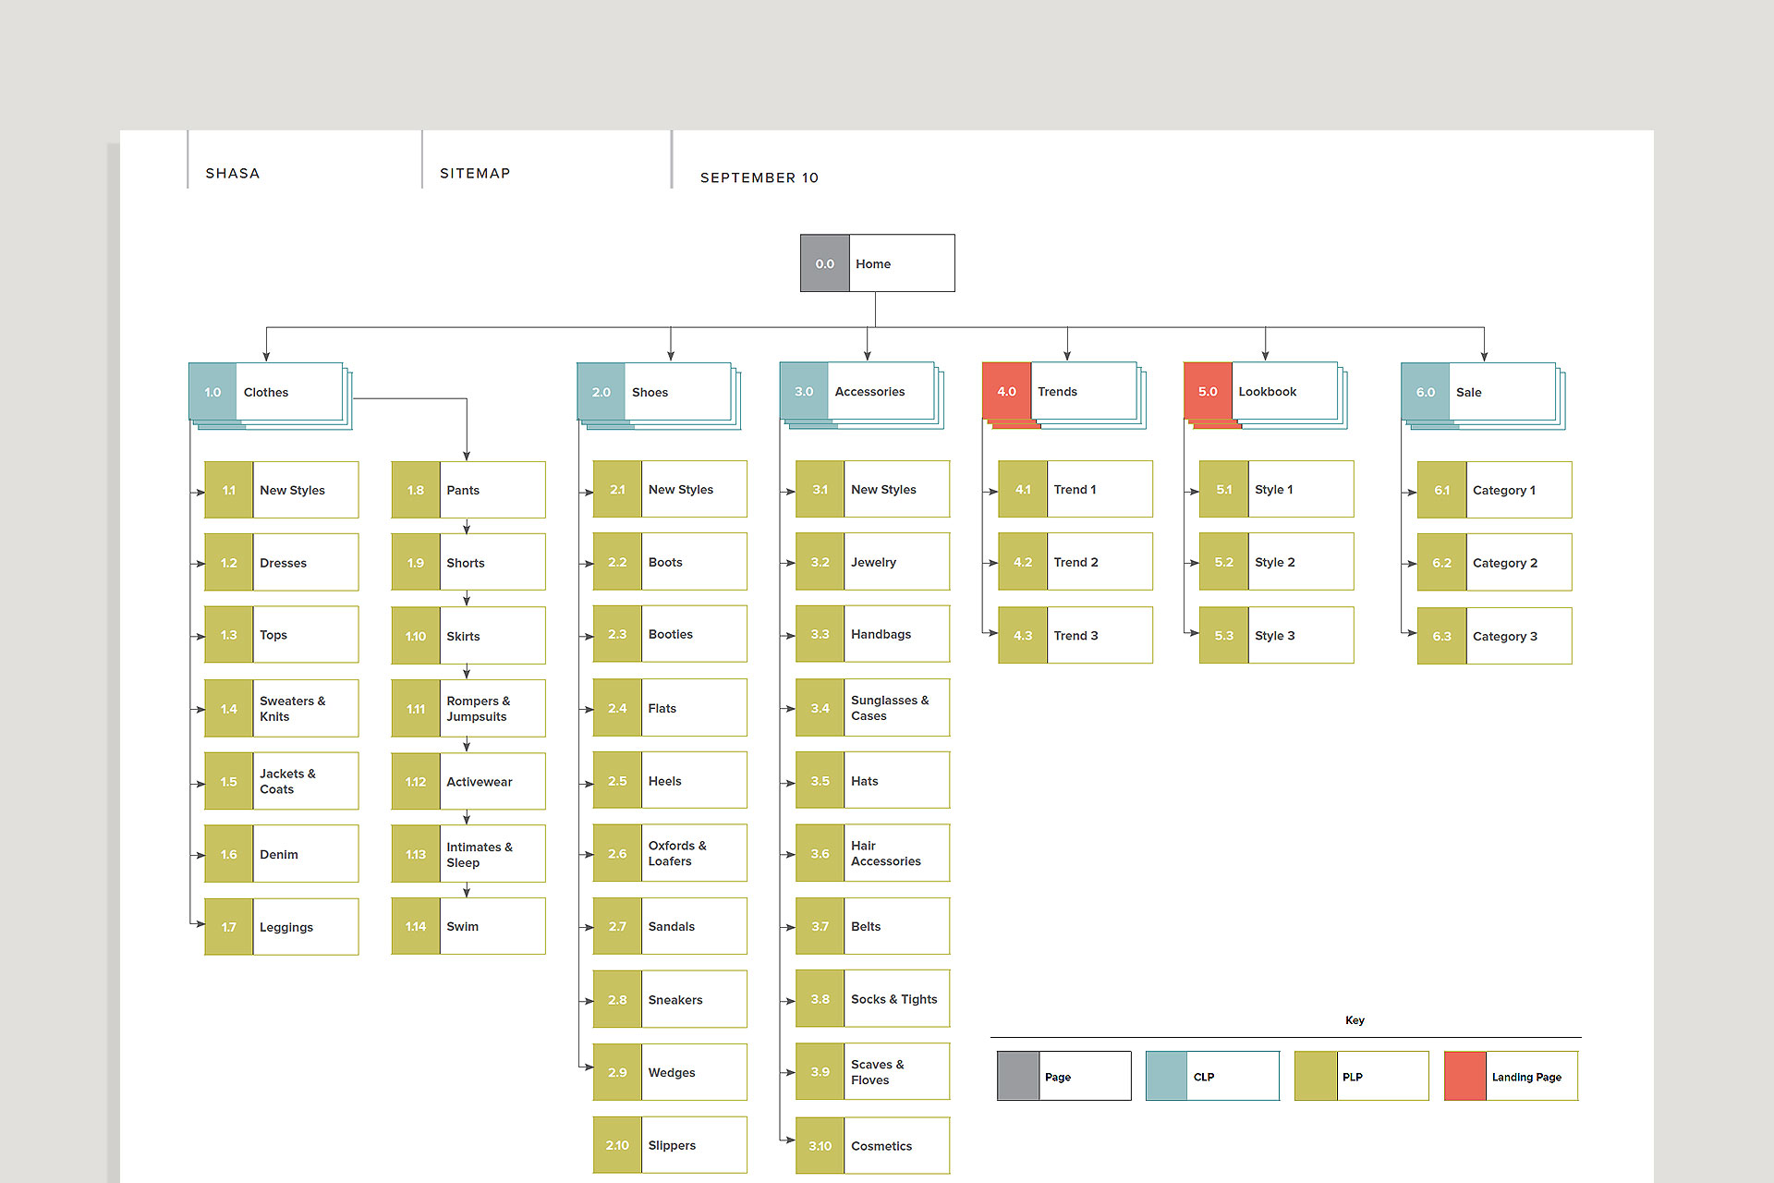Click the red Landing Page key swatch
Image resolution: width=1774 pixels, height=1183 pixels.
point(1465,1076)
